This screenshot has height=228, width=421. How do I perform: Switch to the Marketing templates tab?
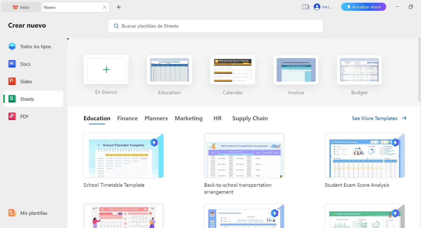pos(189,118)
